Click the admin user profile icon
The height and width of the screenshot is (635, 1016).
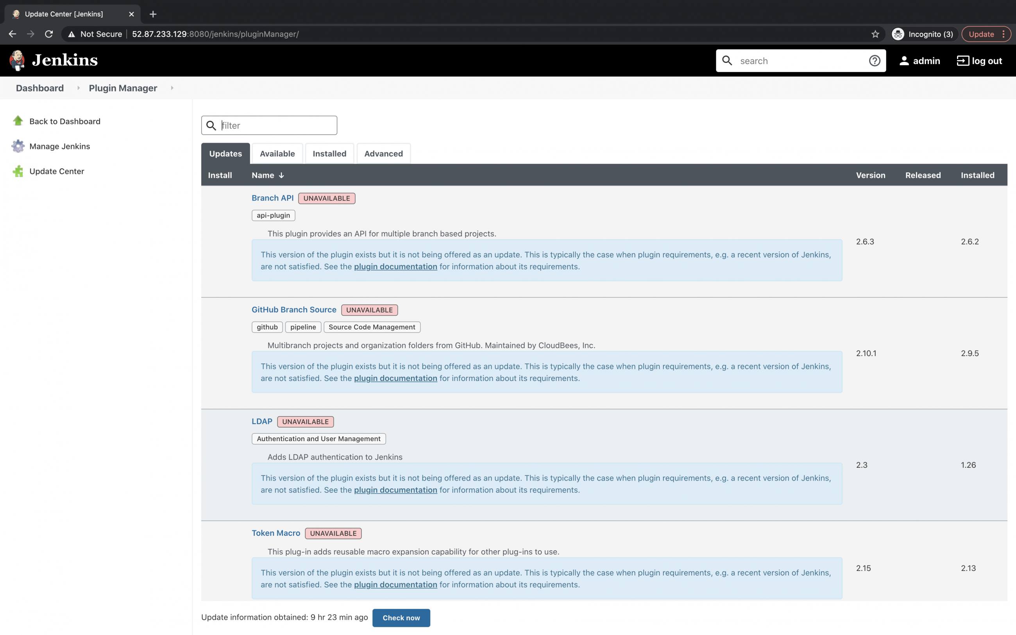[903, 61]
